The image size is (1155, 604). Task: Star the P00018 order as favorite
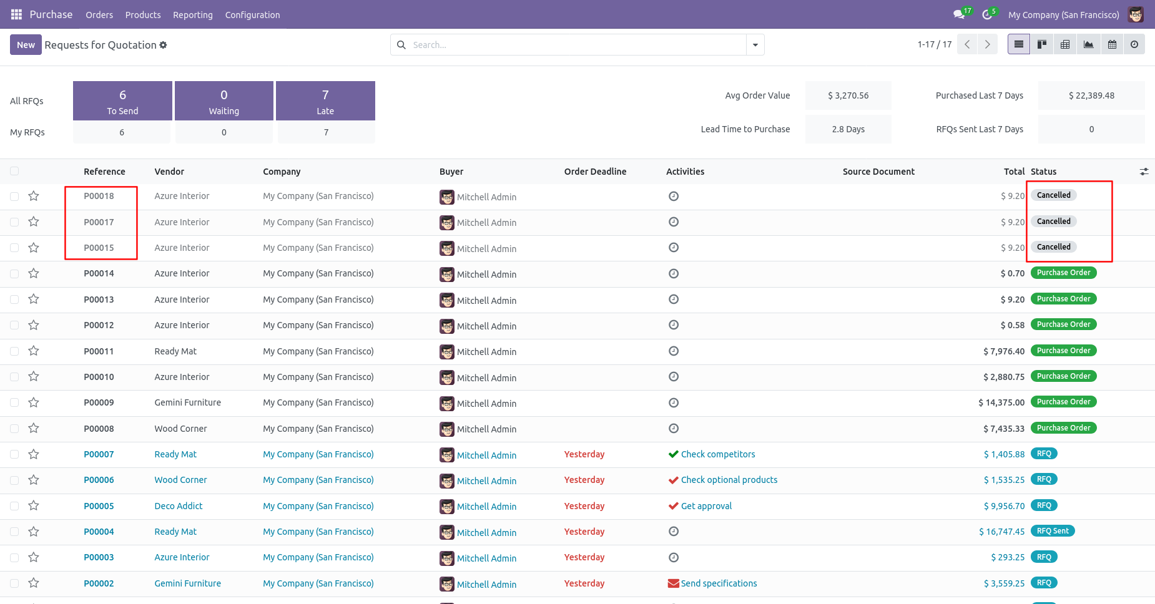point(34,196)
